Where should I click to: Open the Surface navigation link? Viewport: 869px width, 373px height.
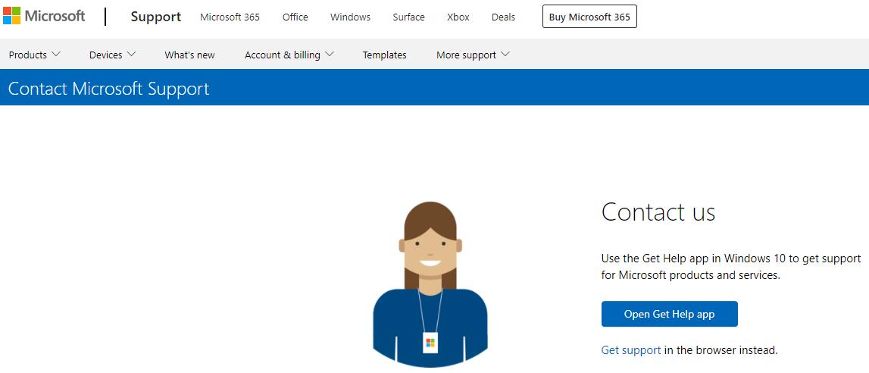pos(408,17)
